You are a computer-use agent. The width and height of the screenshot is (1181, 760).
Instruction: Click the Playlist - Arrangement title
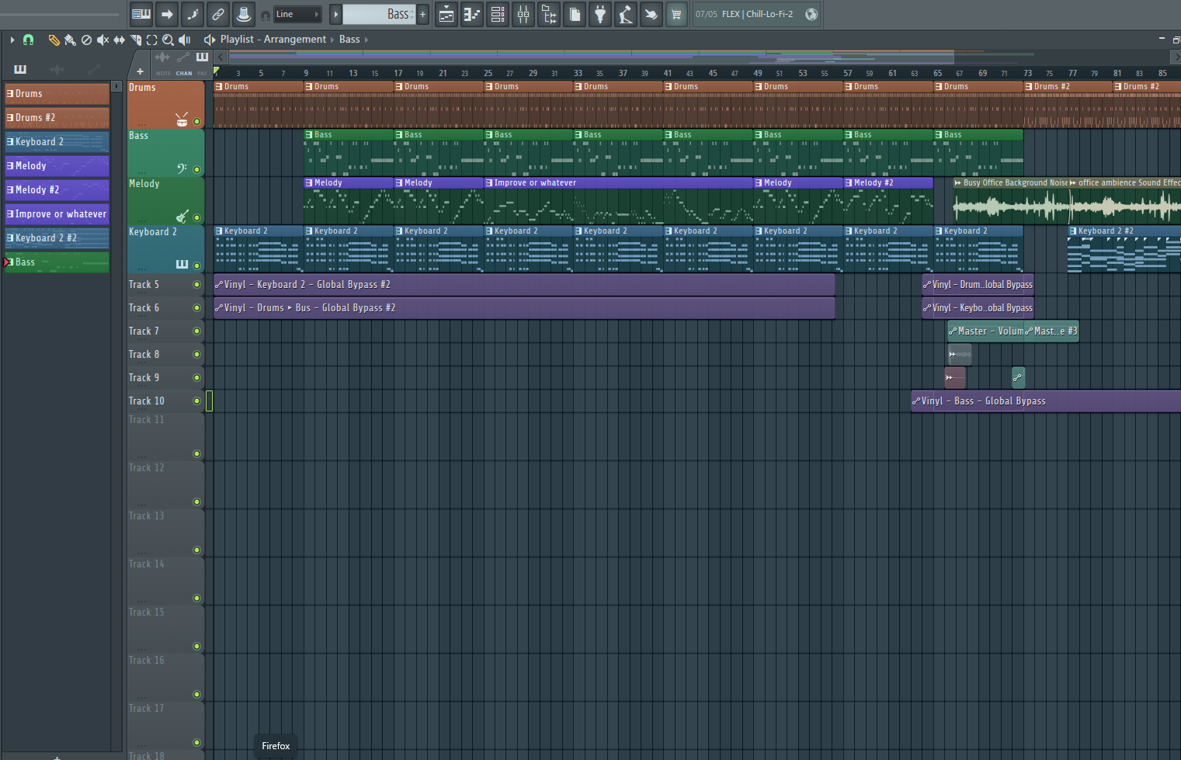coord(273,40)
